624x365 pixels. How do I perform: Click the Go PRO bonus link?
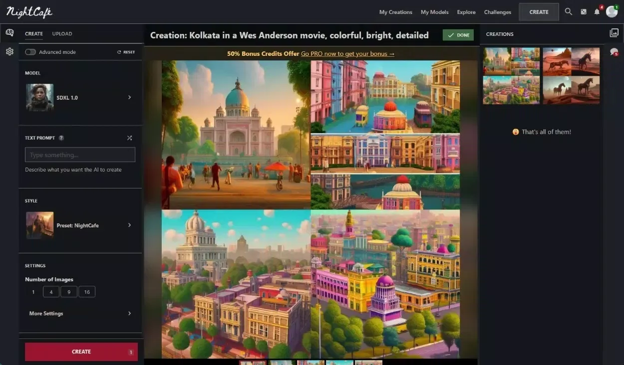click(347, 54)
